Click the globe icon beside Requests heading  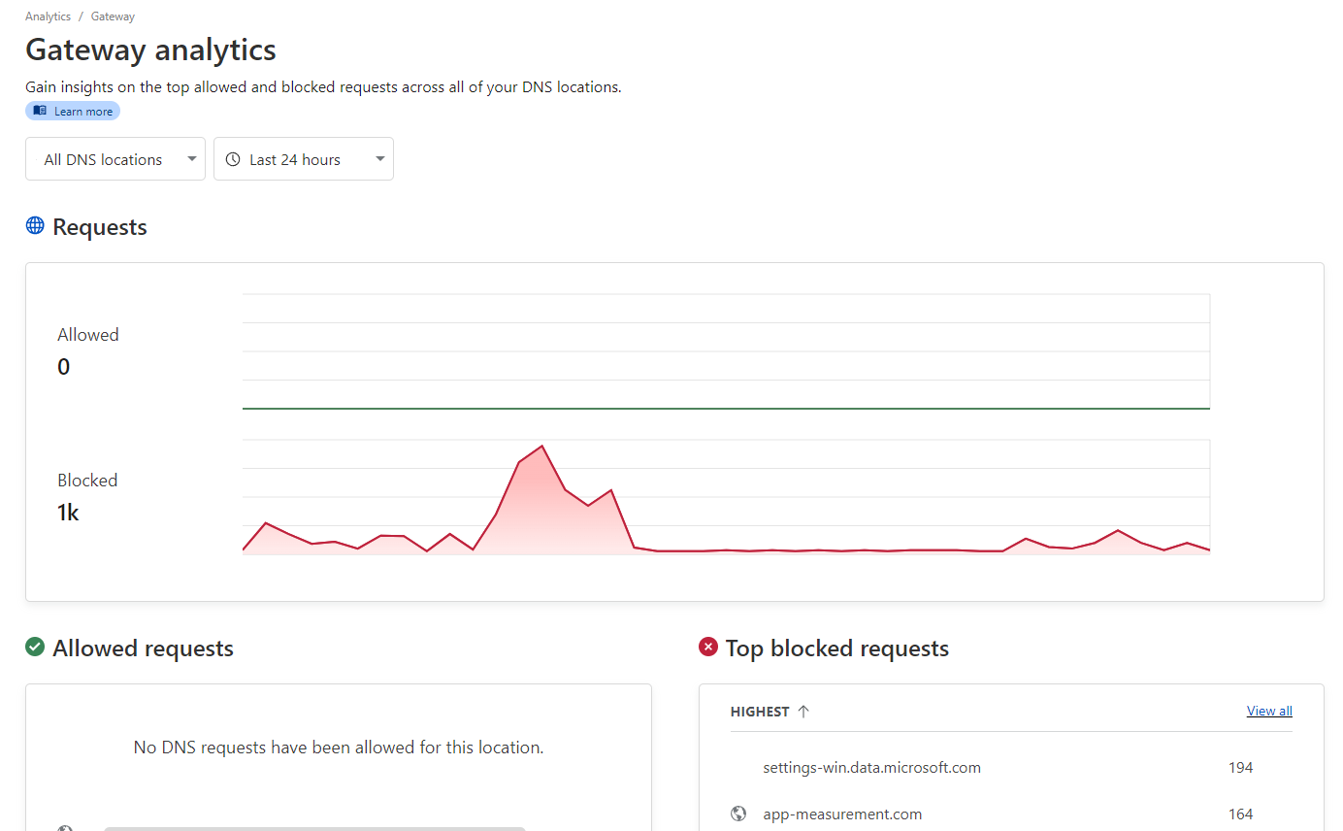35,226
